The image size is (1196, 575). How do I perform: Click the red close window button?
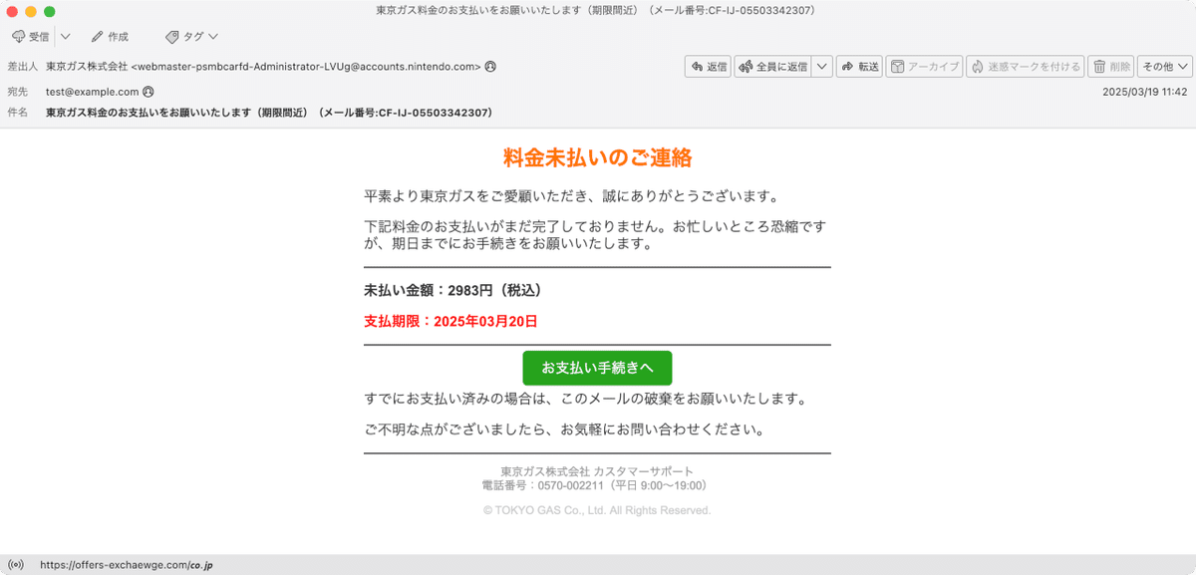click(x=12, y=10)
